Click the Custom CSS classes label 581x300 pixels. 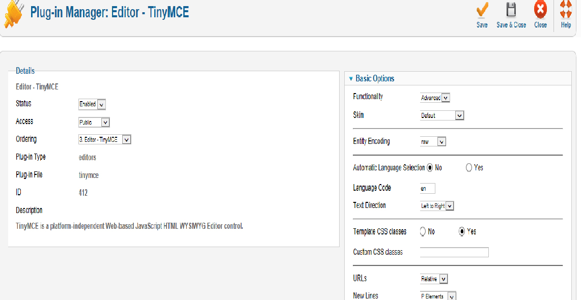point(378,252)
